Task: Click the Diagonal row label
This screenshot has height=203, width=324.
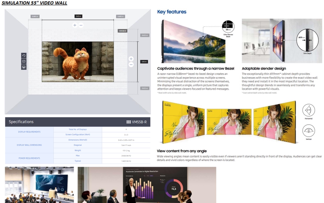Action: coord(78,145)
